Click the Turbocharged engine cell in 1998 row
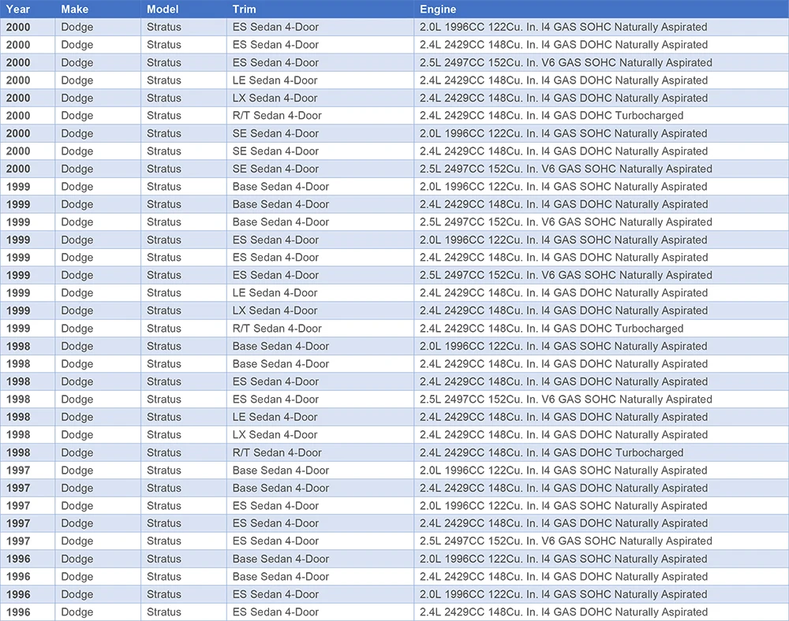789x621 pixels. [601, 452]
